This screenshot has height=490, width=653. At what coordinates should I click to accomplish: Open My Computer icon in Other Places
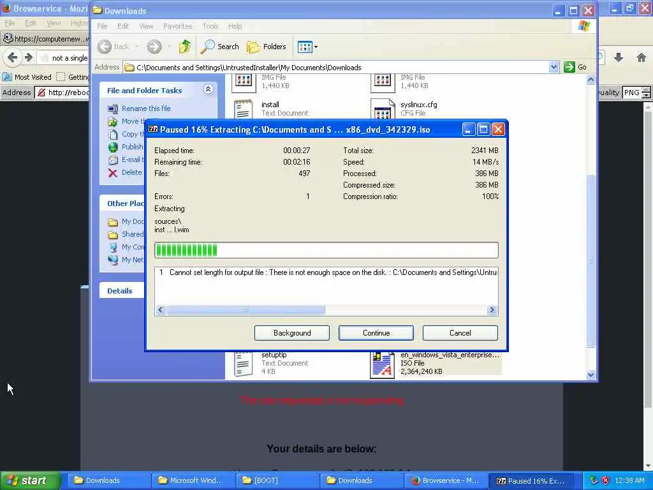pyautogui.click(x=112, y=247)
